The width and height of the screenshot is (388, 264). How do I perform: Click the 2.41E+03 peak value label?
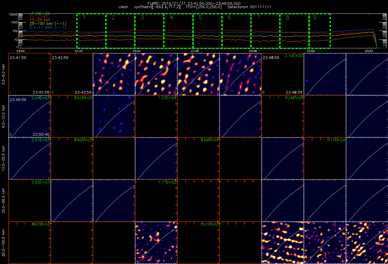tap(83, 98)
